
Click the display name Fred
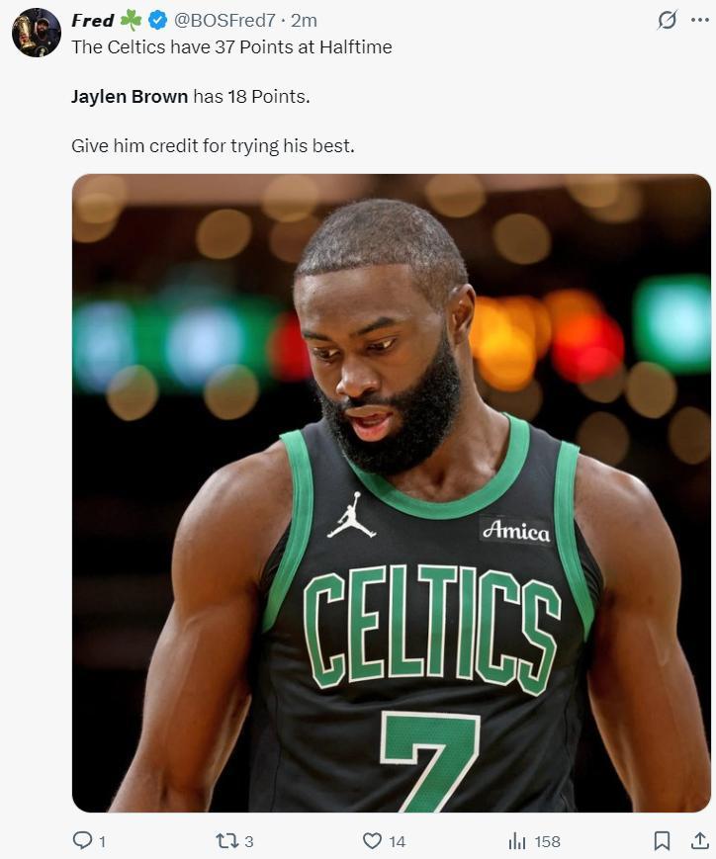[92, 20]
